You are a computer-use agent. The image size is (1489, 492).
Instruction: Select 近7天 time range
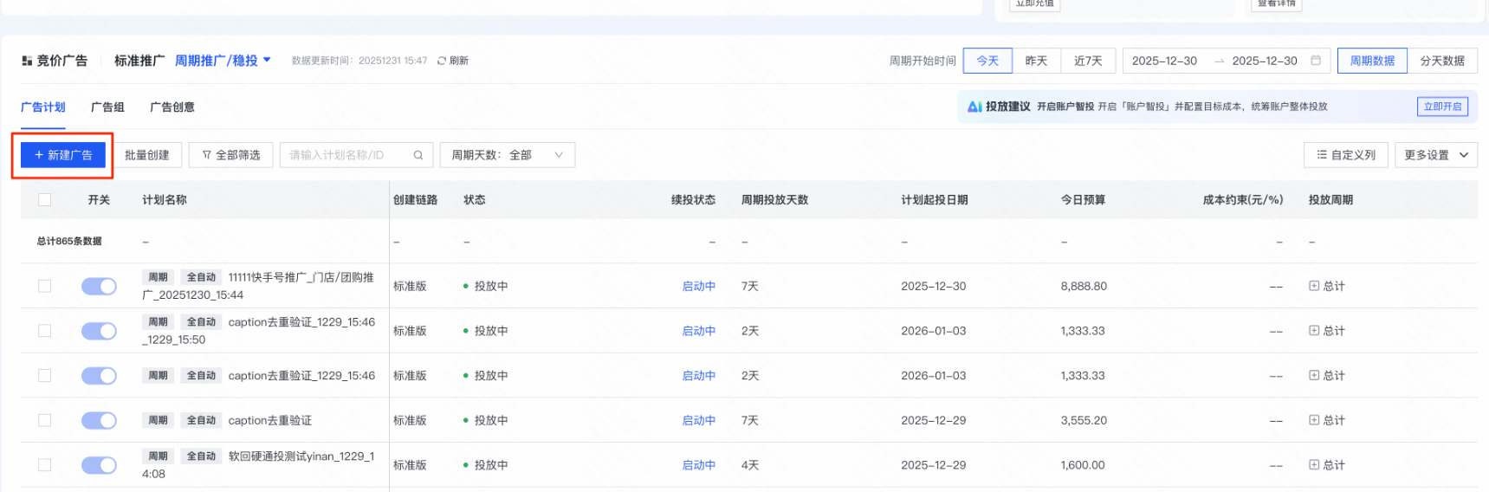coord(1088,61)
